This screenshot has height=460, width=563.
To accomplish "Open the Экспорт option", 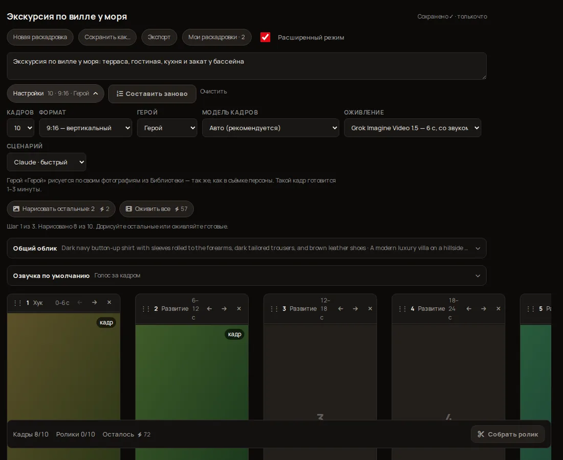I will pos(159,37).
